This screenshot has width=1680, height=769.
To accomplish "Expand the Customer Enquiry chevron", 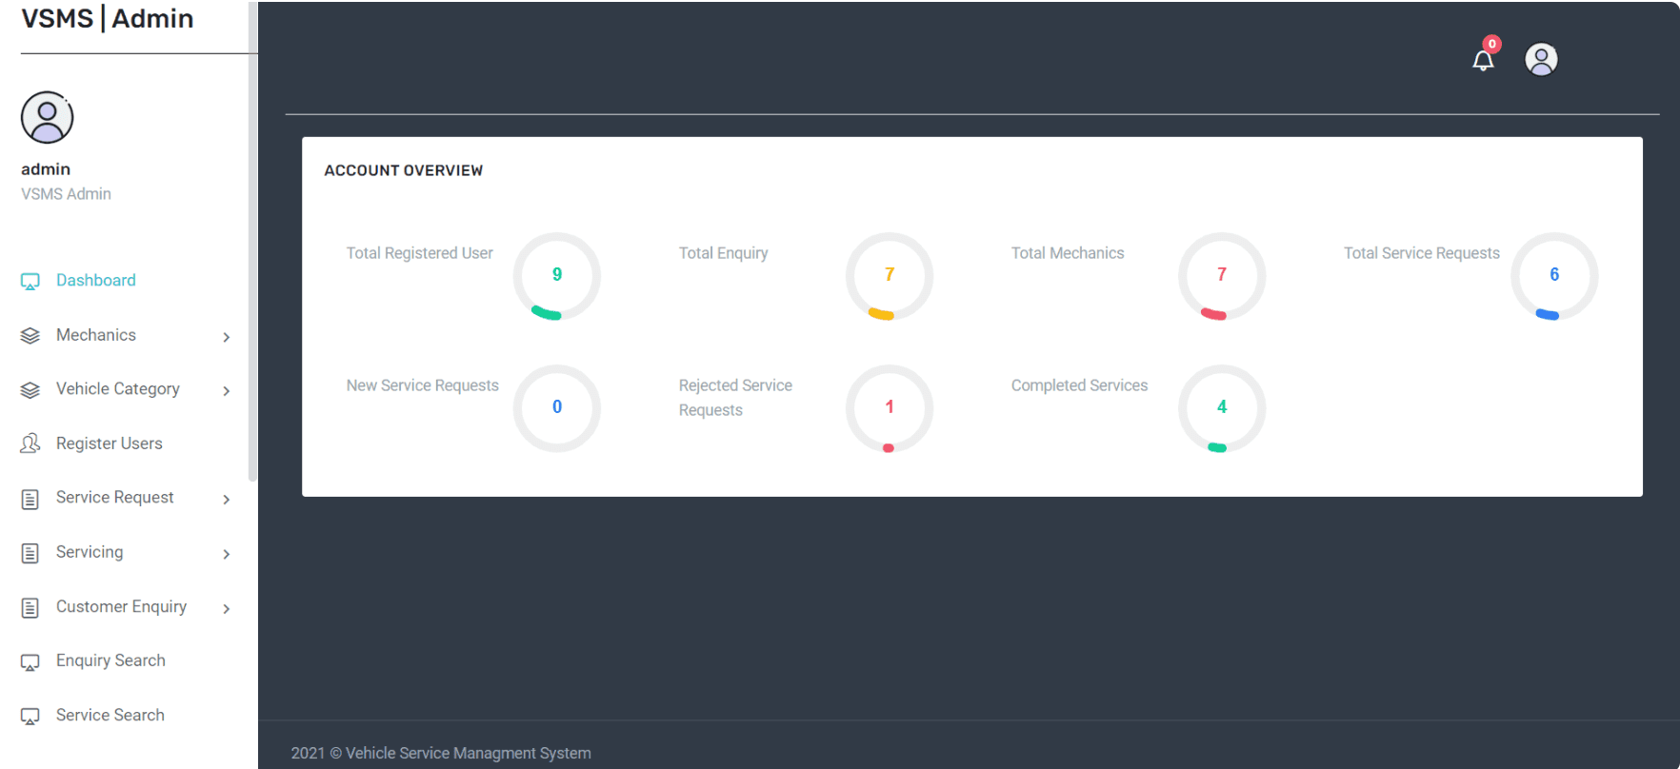I will coord(227,609).
